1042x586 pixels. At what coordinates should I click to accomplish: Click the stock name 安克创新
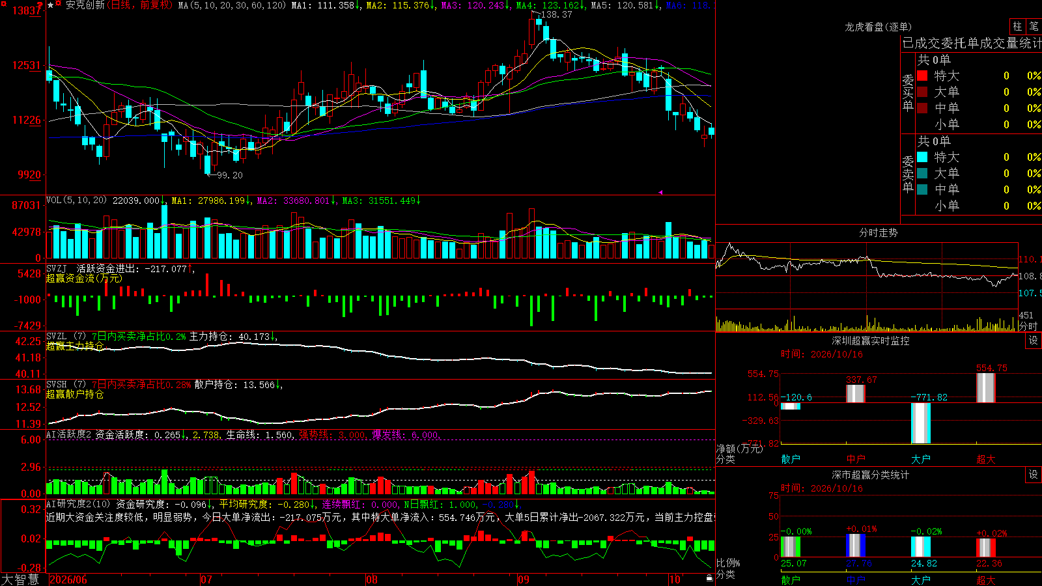pos(85,5)
